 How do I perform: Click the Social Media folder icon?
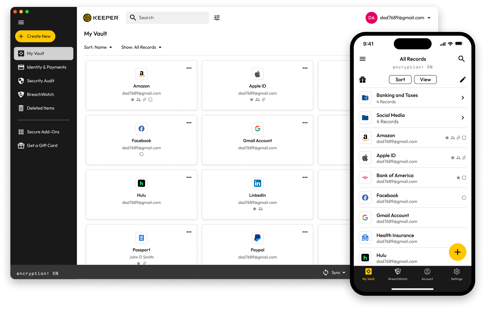(x=365, y=118)
